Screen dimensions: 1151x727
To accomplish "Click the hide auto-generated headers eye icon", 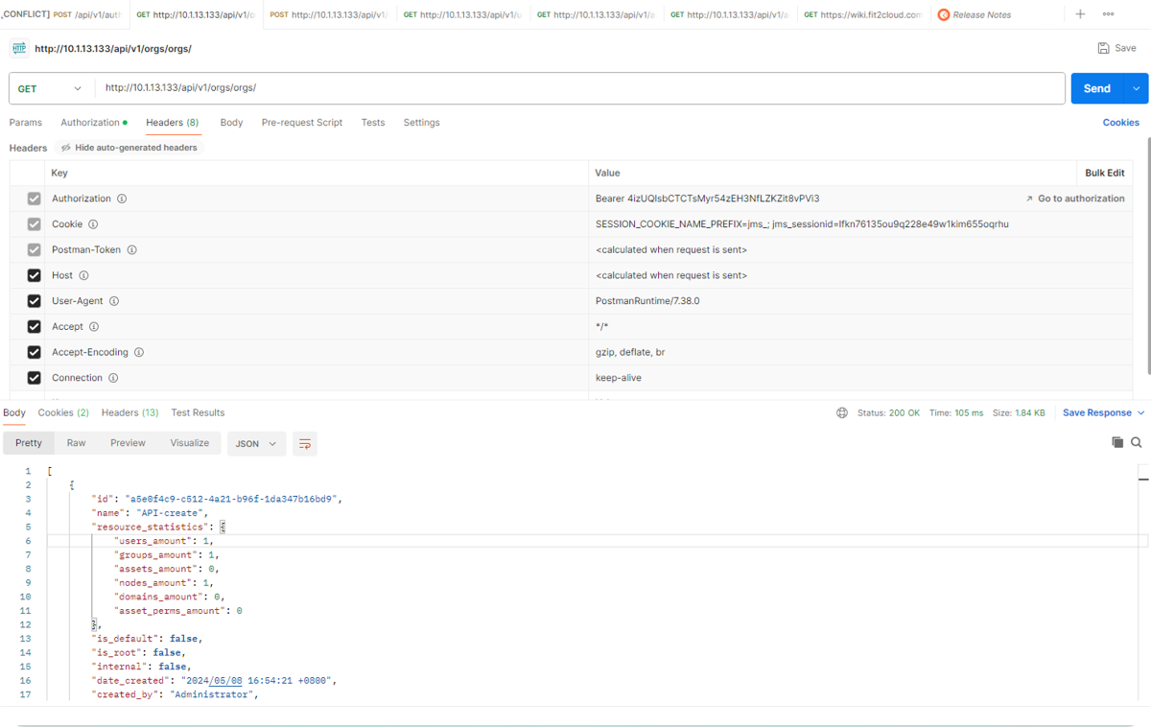I will click(x=66, y=148).
